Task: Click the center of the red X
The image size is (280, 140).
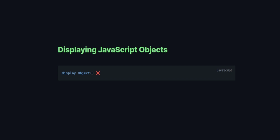Action: click(98, 73)
